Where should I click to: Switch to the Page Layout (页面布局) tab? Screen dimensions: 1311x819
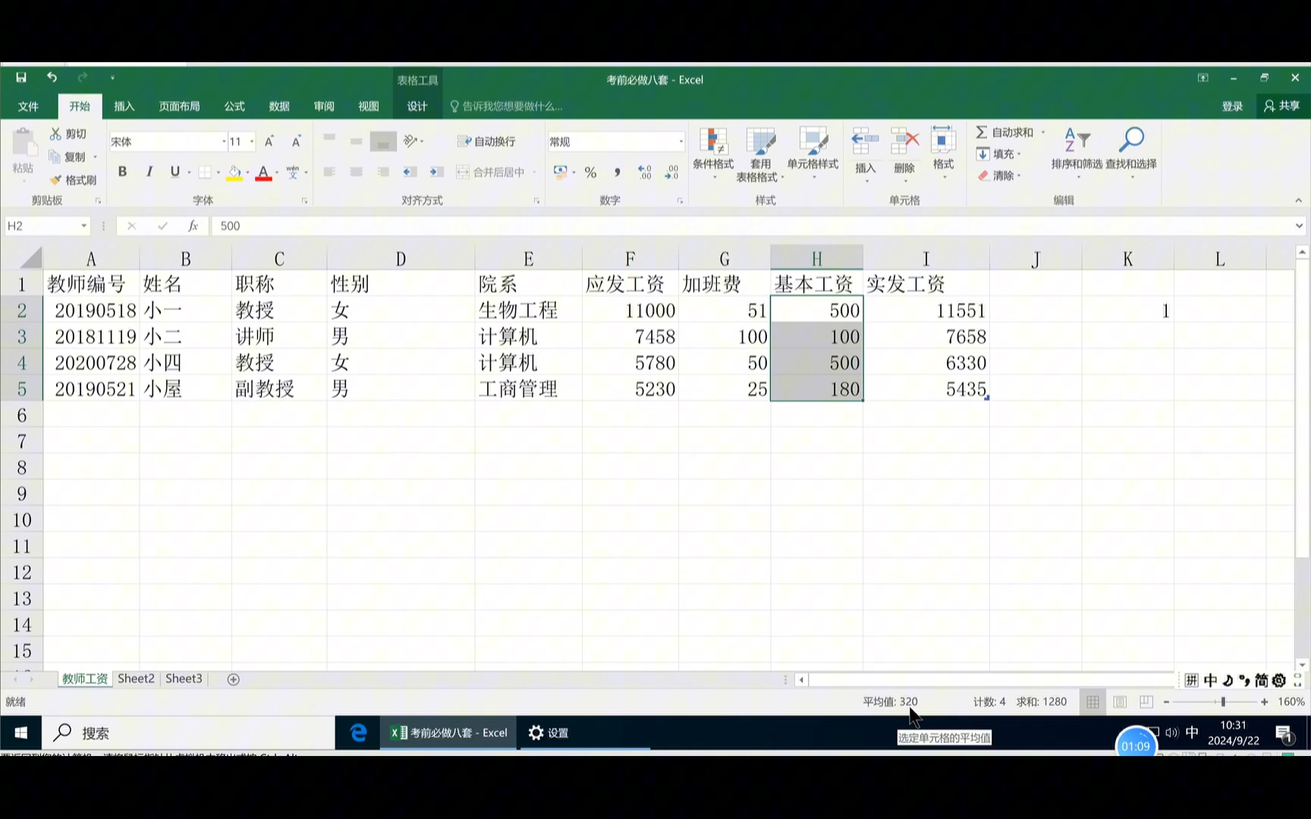pos(180,106)
